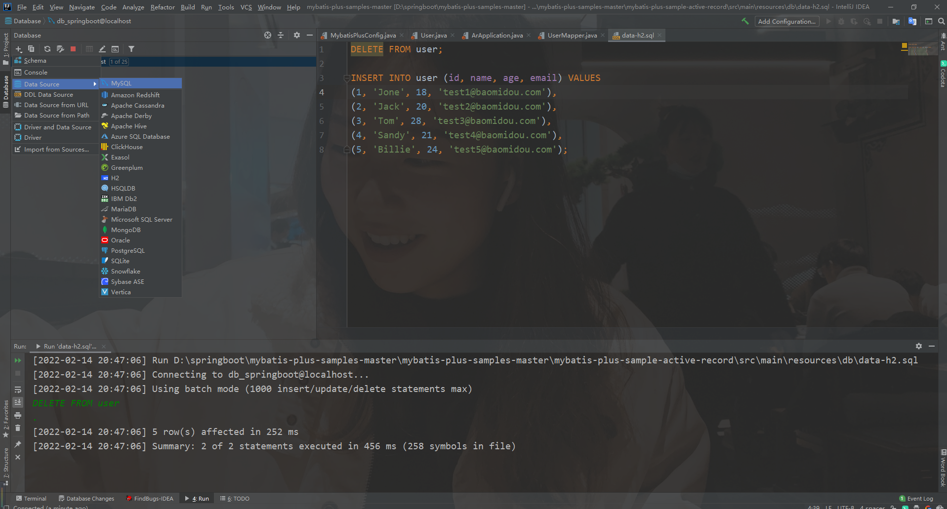The image size is (947, 509).
Task: Open the Project side tool tab
Action: (6, 48)
